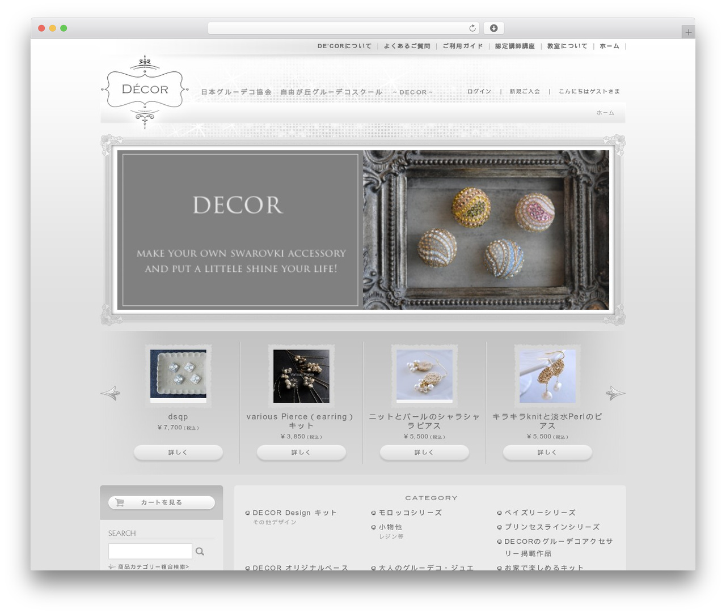Open the プリンセスラインシリーズ category
This screenshot has height=614, width=726.
552,527
